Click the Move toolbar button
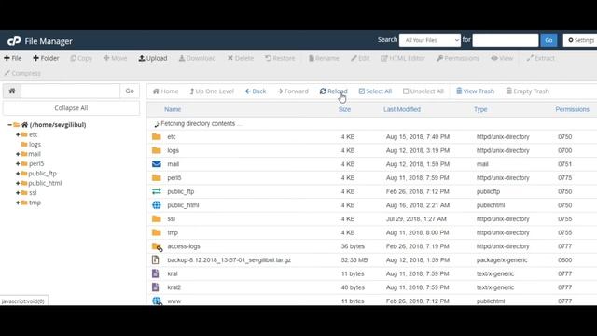The width and height of the screenshot is (597, 336). coord(115,58)
